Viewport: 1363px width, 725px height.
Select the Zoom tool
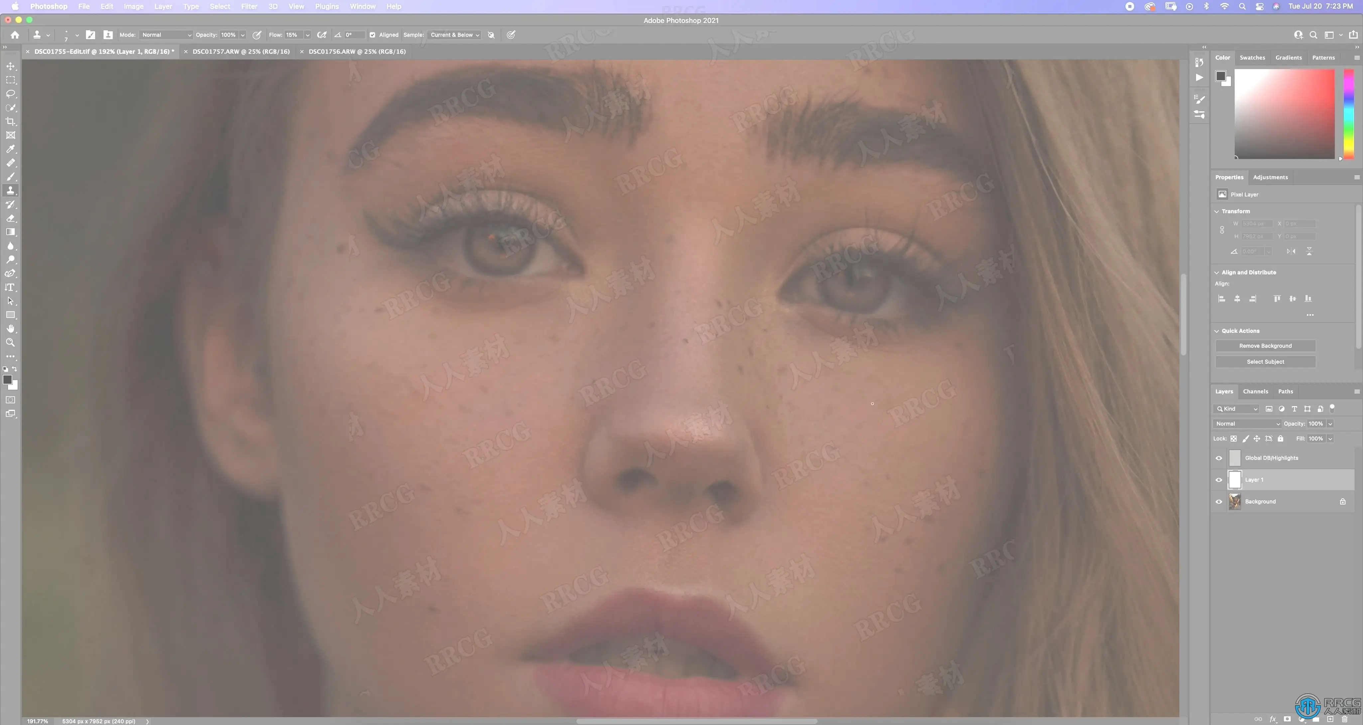[11, 343]
